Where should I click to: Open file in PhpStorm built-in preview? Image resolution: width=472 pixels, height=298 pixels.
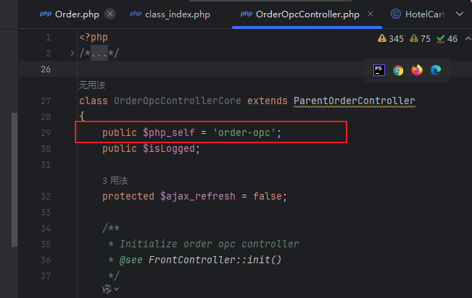[x=379, y=70]
